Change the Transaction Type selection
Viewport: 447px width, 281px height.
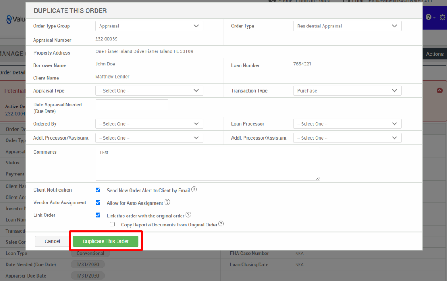347,90
